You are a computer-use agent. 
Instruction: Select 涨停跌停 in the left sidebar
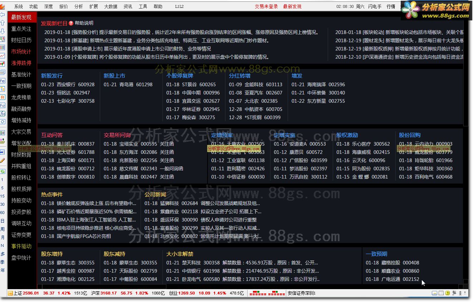[x=21, y=63]
